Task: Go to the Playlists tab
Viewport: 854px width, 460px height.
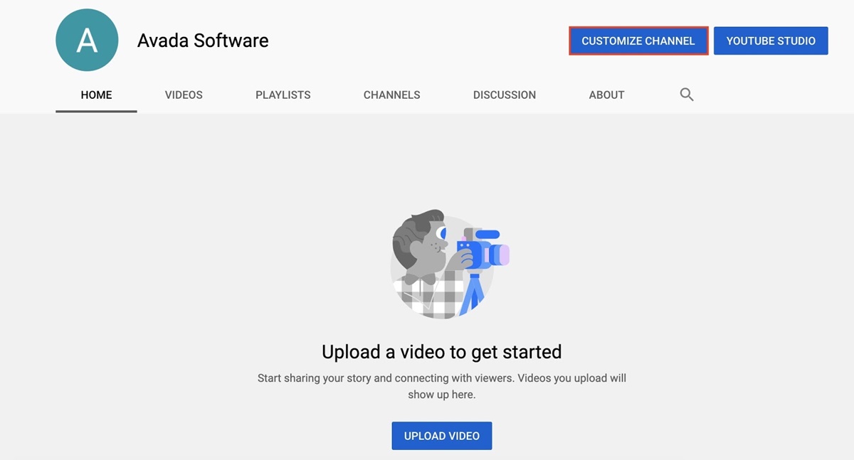Action: pos(283,95)
